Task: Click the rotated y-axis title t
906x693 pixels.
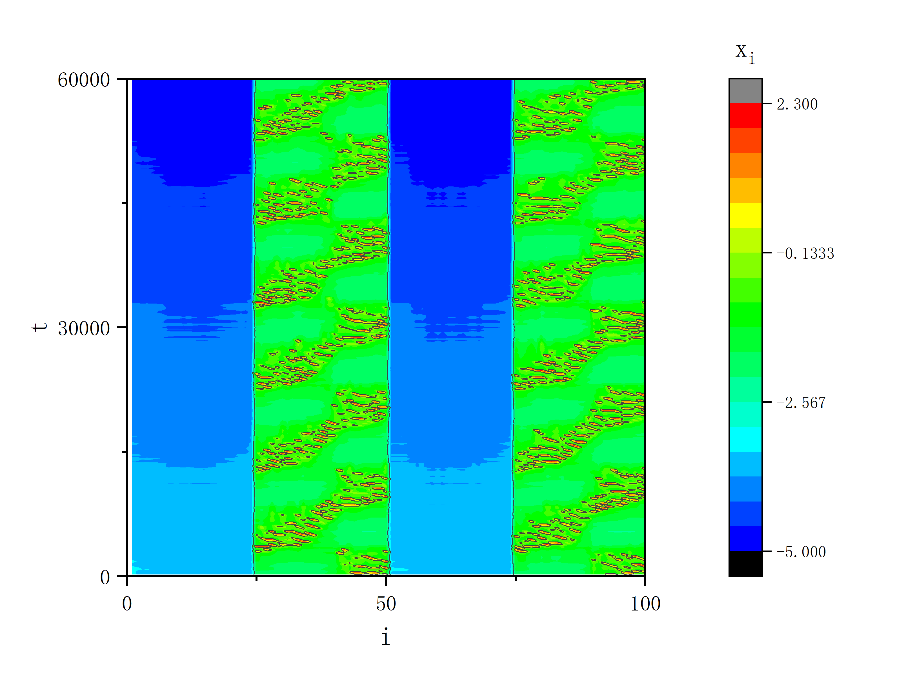Action: pos(40,327)
